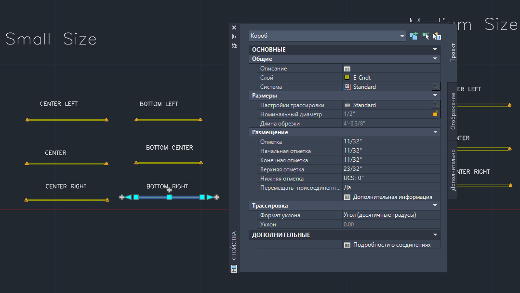
Task: Click the Длина обрезки value field
Action: pos(391,123)
